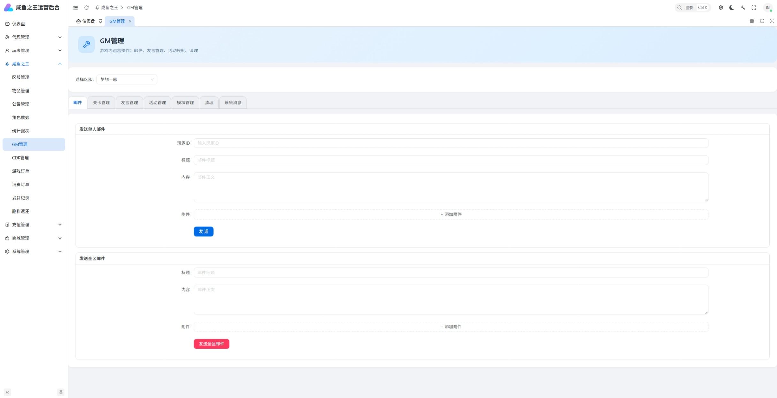
Task: Expand the 玩家管理 menu
Action: 34,50
